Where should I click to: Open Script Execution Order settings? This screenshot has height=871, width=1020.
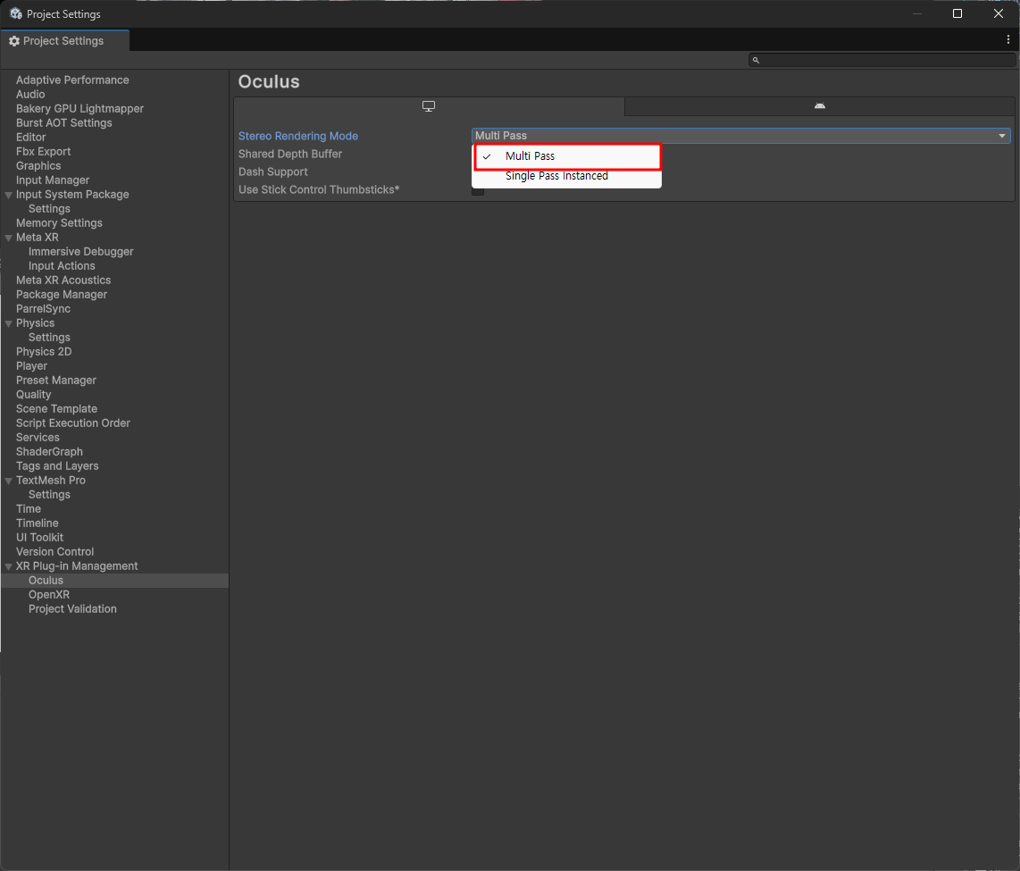pos(73,423)
